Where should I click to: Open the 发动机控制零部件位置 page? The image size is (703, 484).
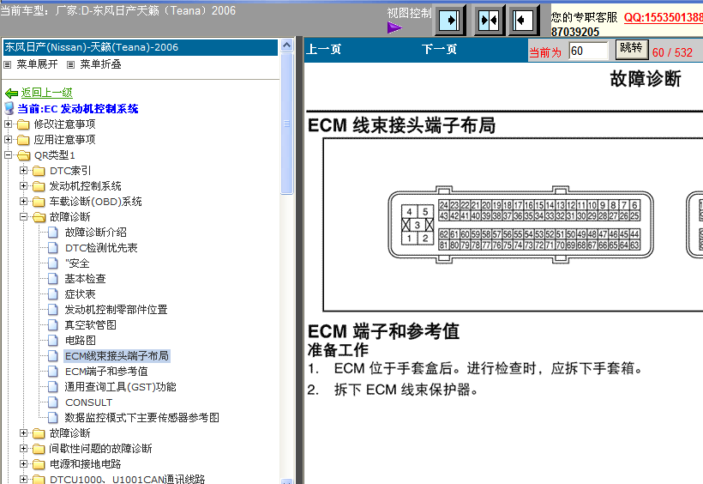(116, 309)
